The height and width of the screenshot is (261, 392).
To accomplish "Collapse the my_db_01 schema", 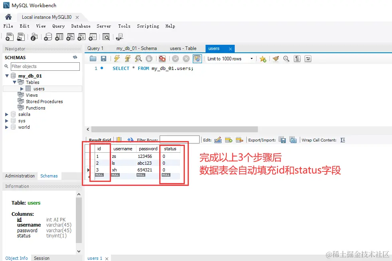I will point(7,76).
